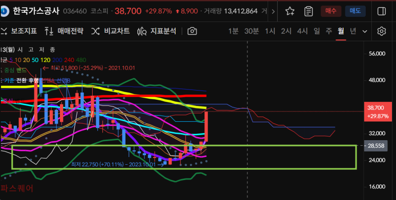
Task: Select the 1시 timeframe tab
Action: (270, 31)
